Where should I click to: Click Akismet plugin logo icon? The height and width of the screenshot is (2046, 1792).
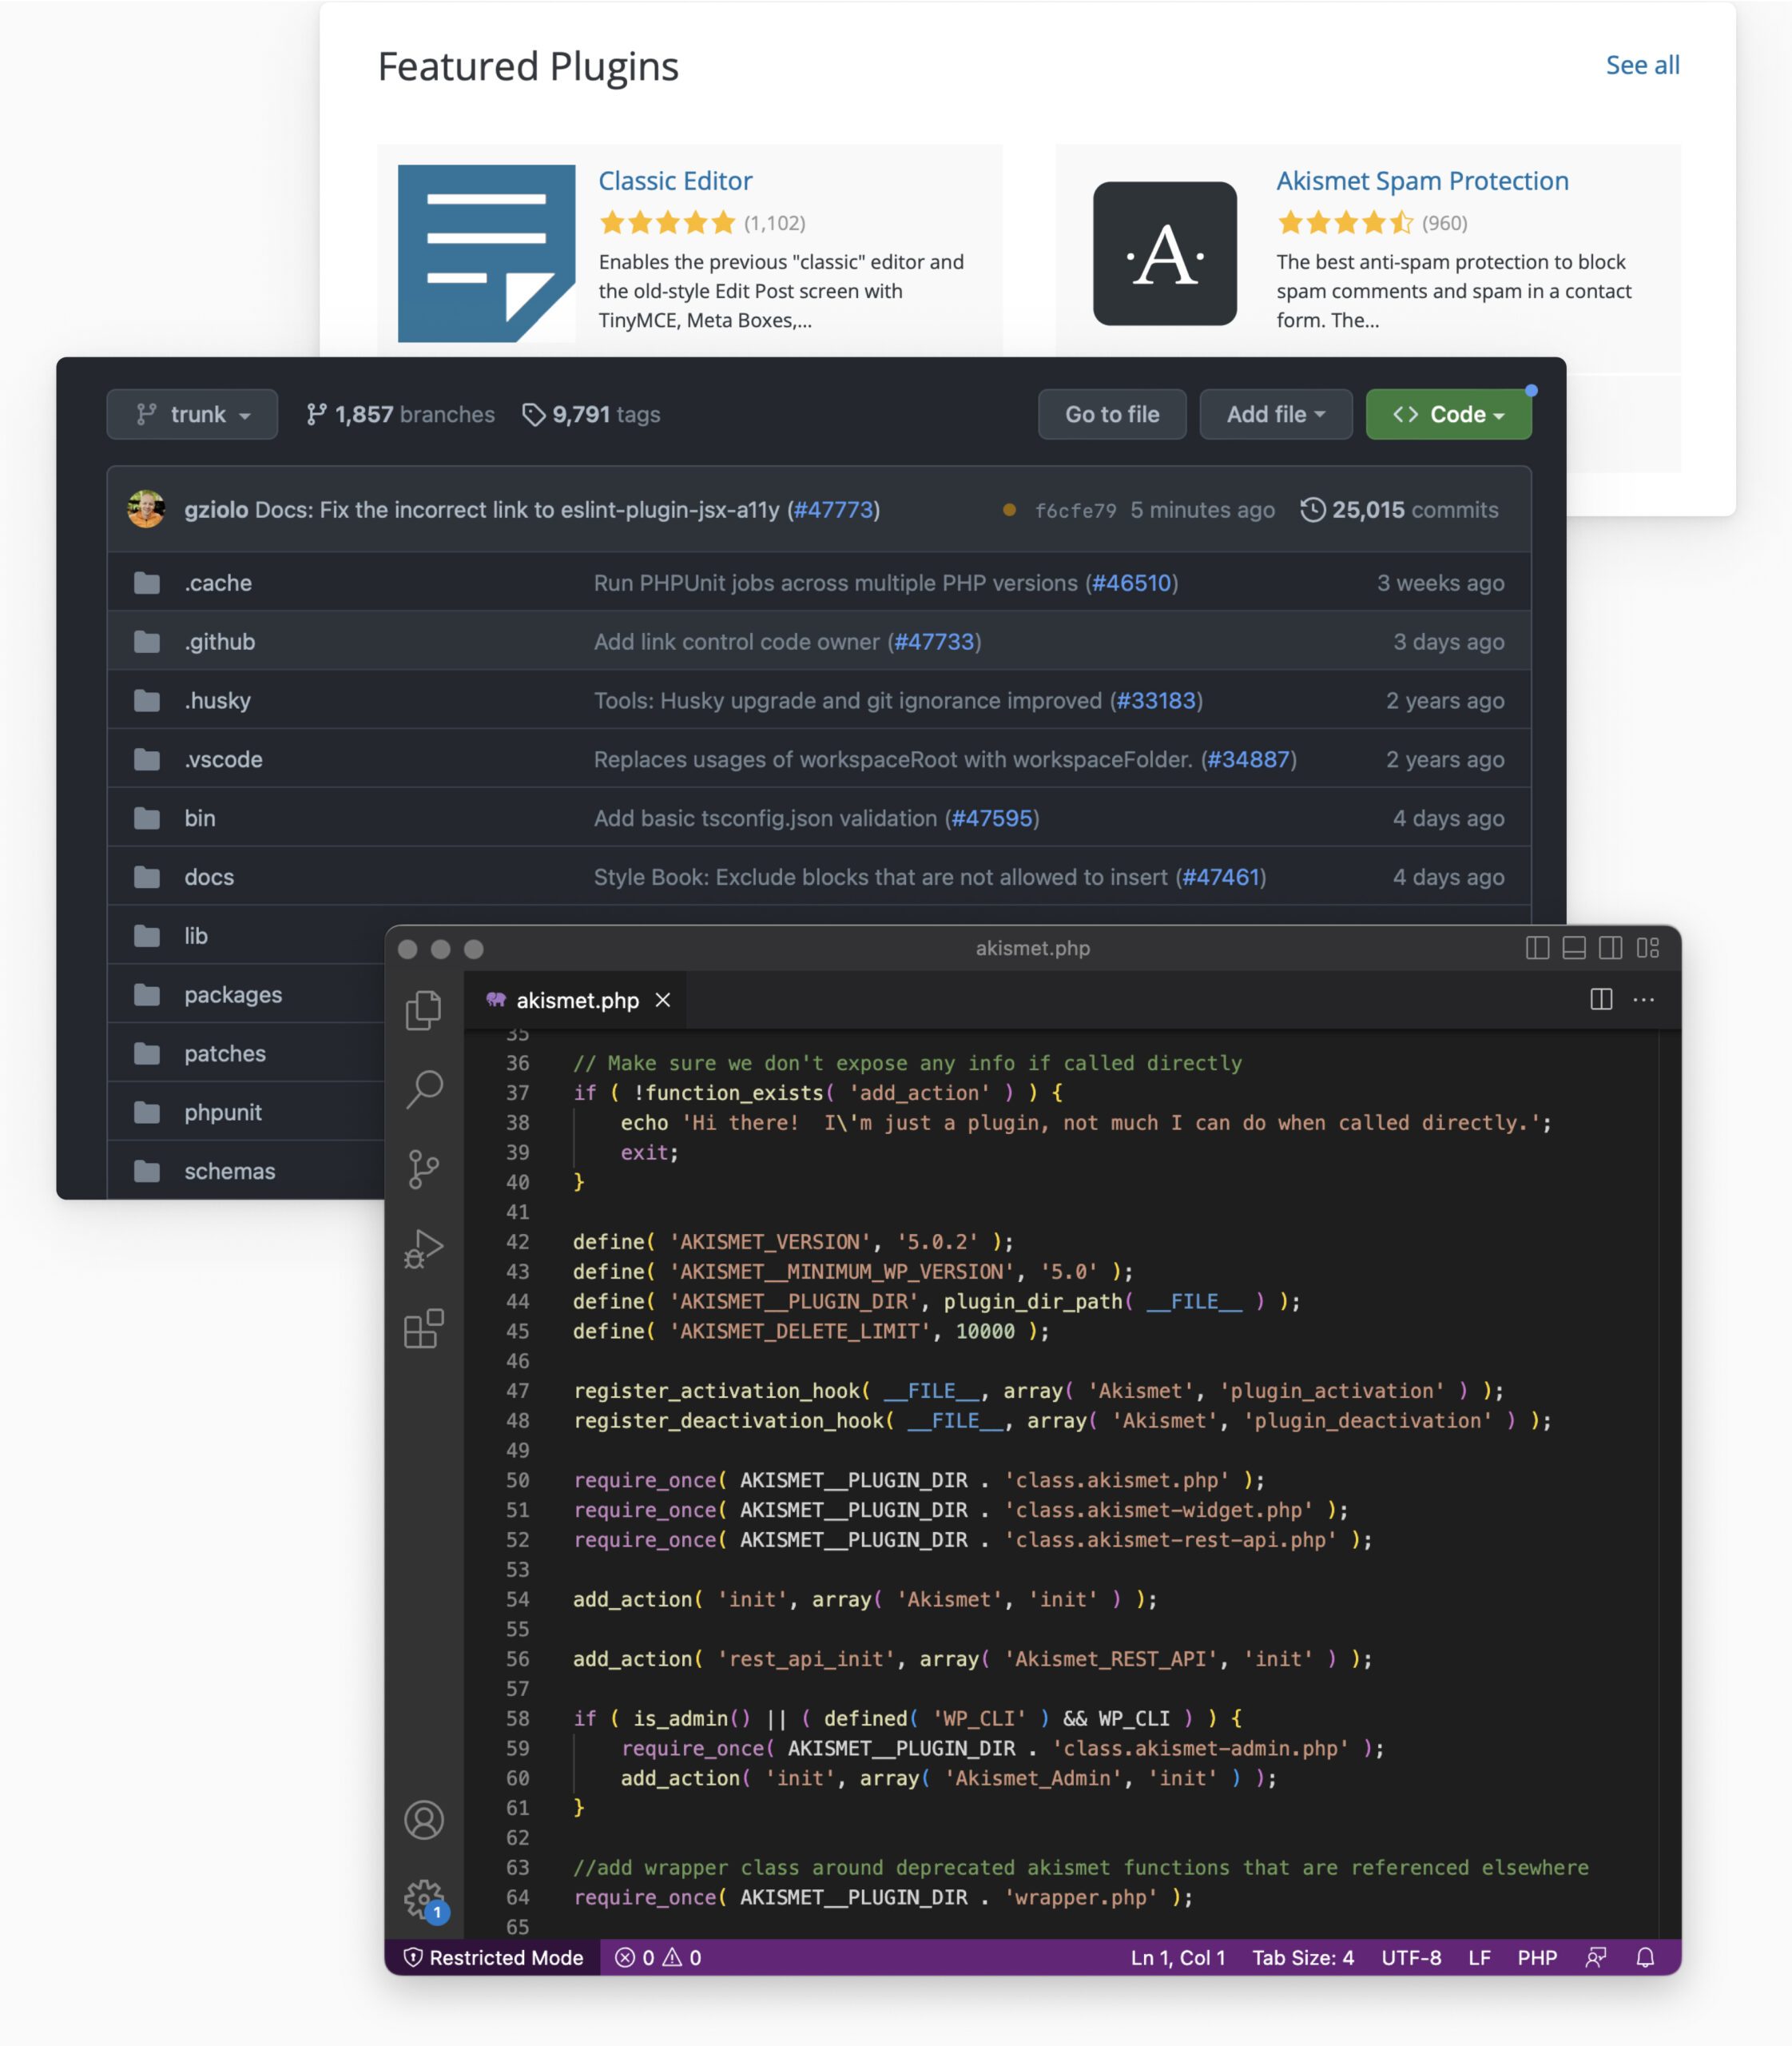1164,253
